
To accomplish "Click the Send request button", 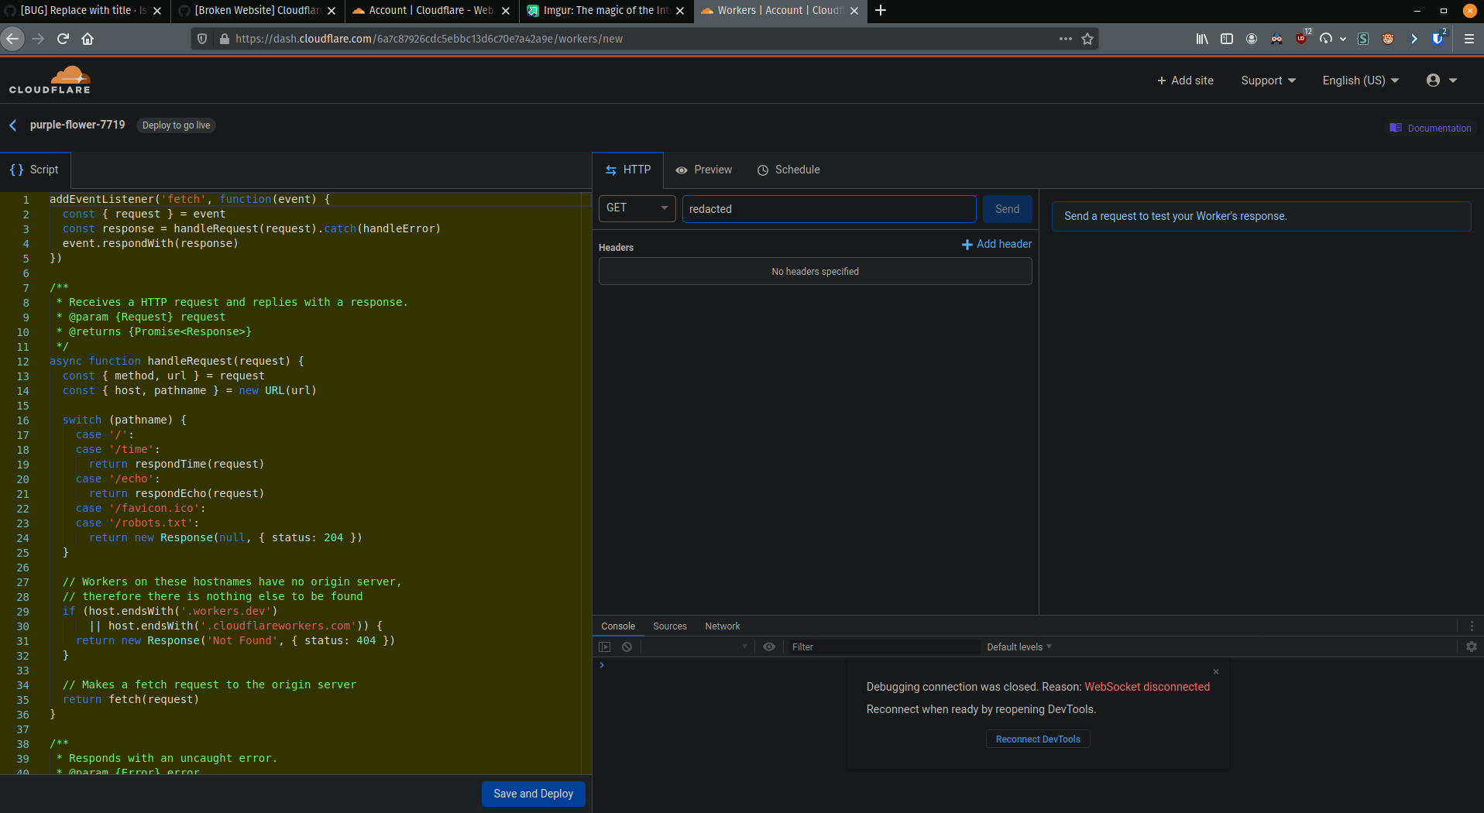I will pyautogui.click(x=1008, y=209).
